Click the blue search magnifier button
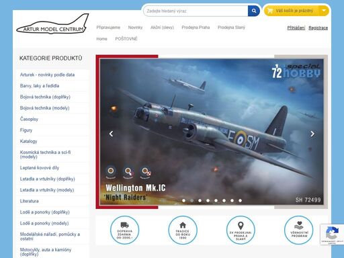This screenshot has width=344, height=258. tap(254, 11)
